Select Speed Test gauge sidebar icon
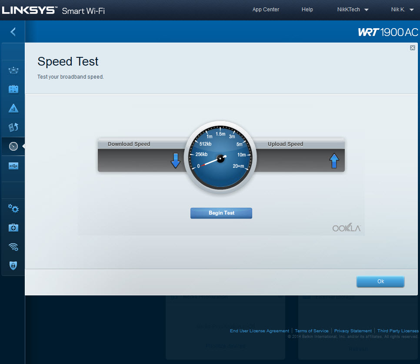Screen dimensions: 420x364 coord(13,146)
